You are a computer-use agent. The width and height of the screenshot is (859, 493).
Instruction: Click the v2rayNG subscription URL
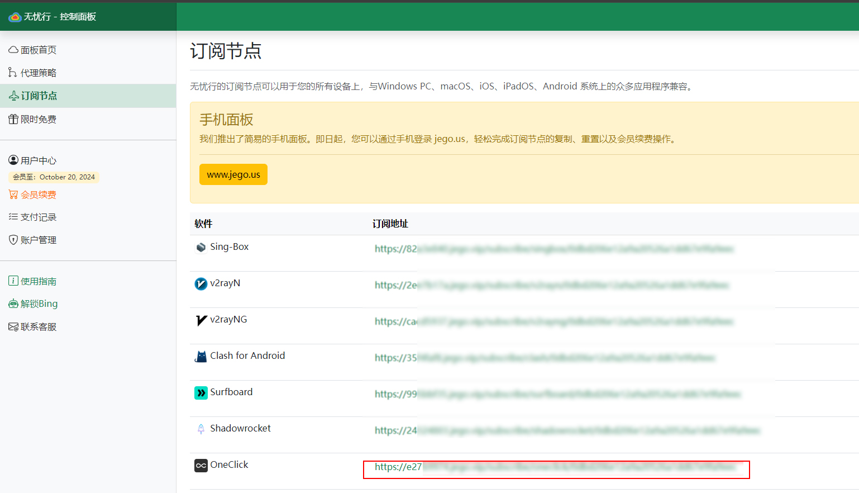click(554, 321)
